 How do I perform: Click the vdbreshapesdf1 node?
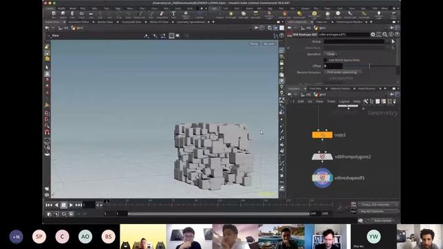coord(322,178)
